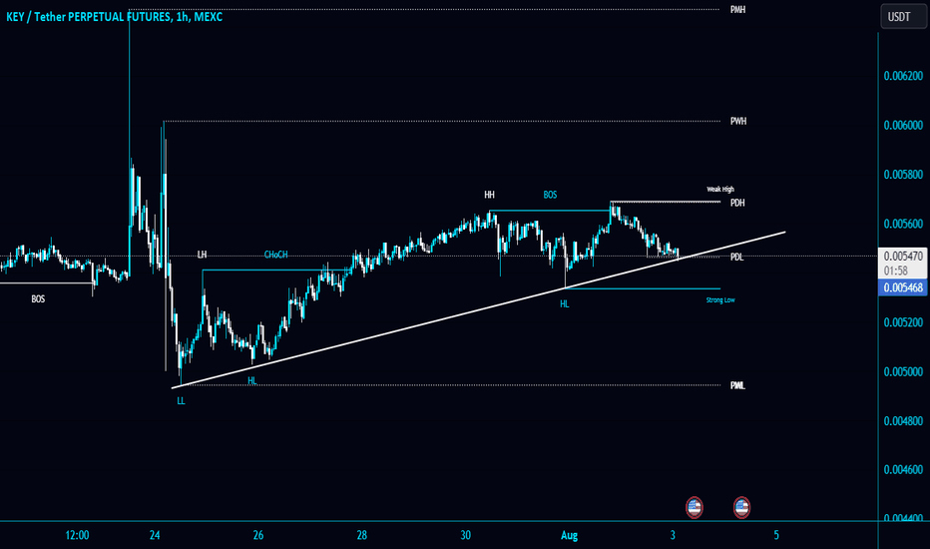
Task: Select the PWH level label
Action: pyautogui.click(x=738, y=121)
